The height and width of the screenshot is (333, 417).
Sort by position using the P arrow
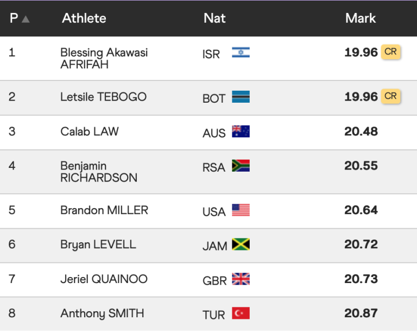[26, 19]
